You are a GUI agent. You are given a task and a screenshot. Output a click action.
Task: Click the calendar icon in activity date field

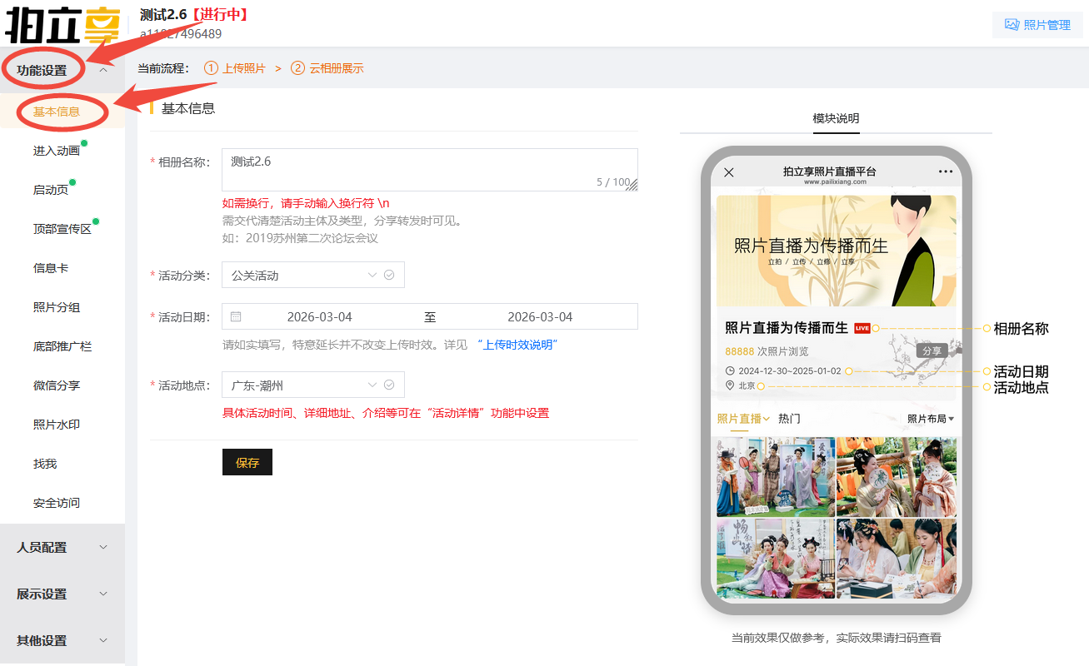tap(236, 317)
